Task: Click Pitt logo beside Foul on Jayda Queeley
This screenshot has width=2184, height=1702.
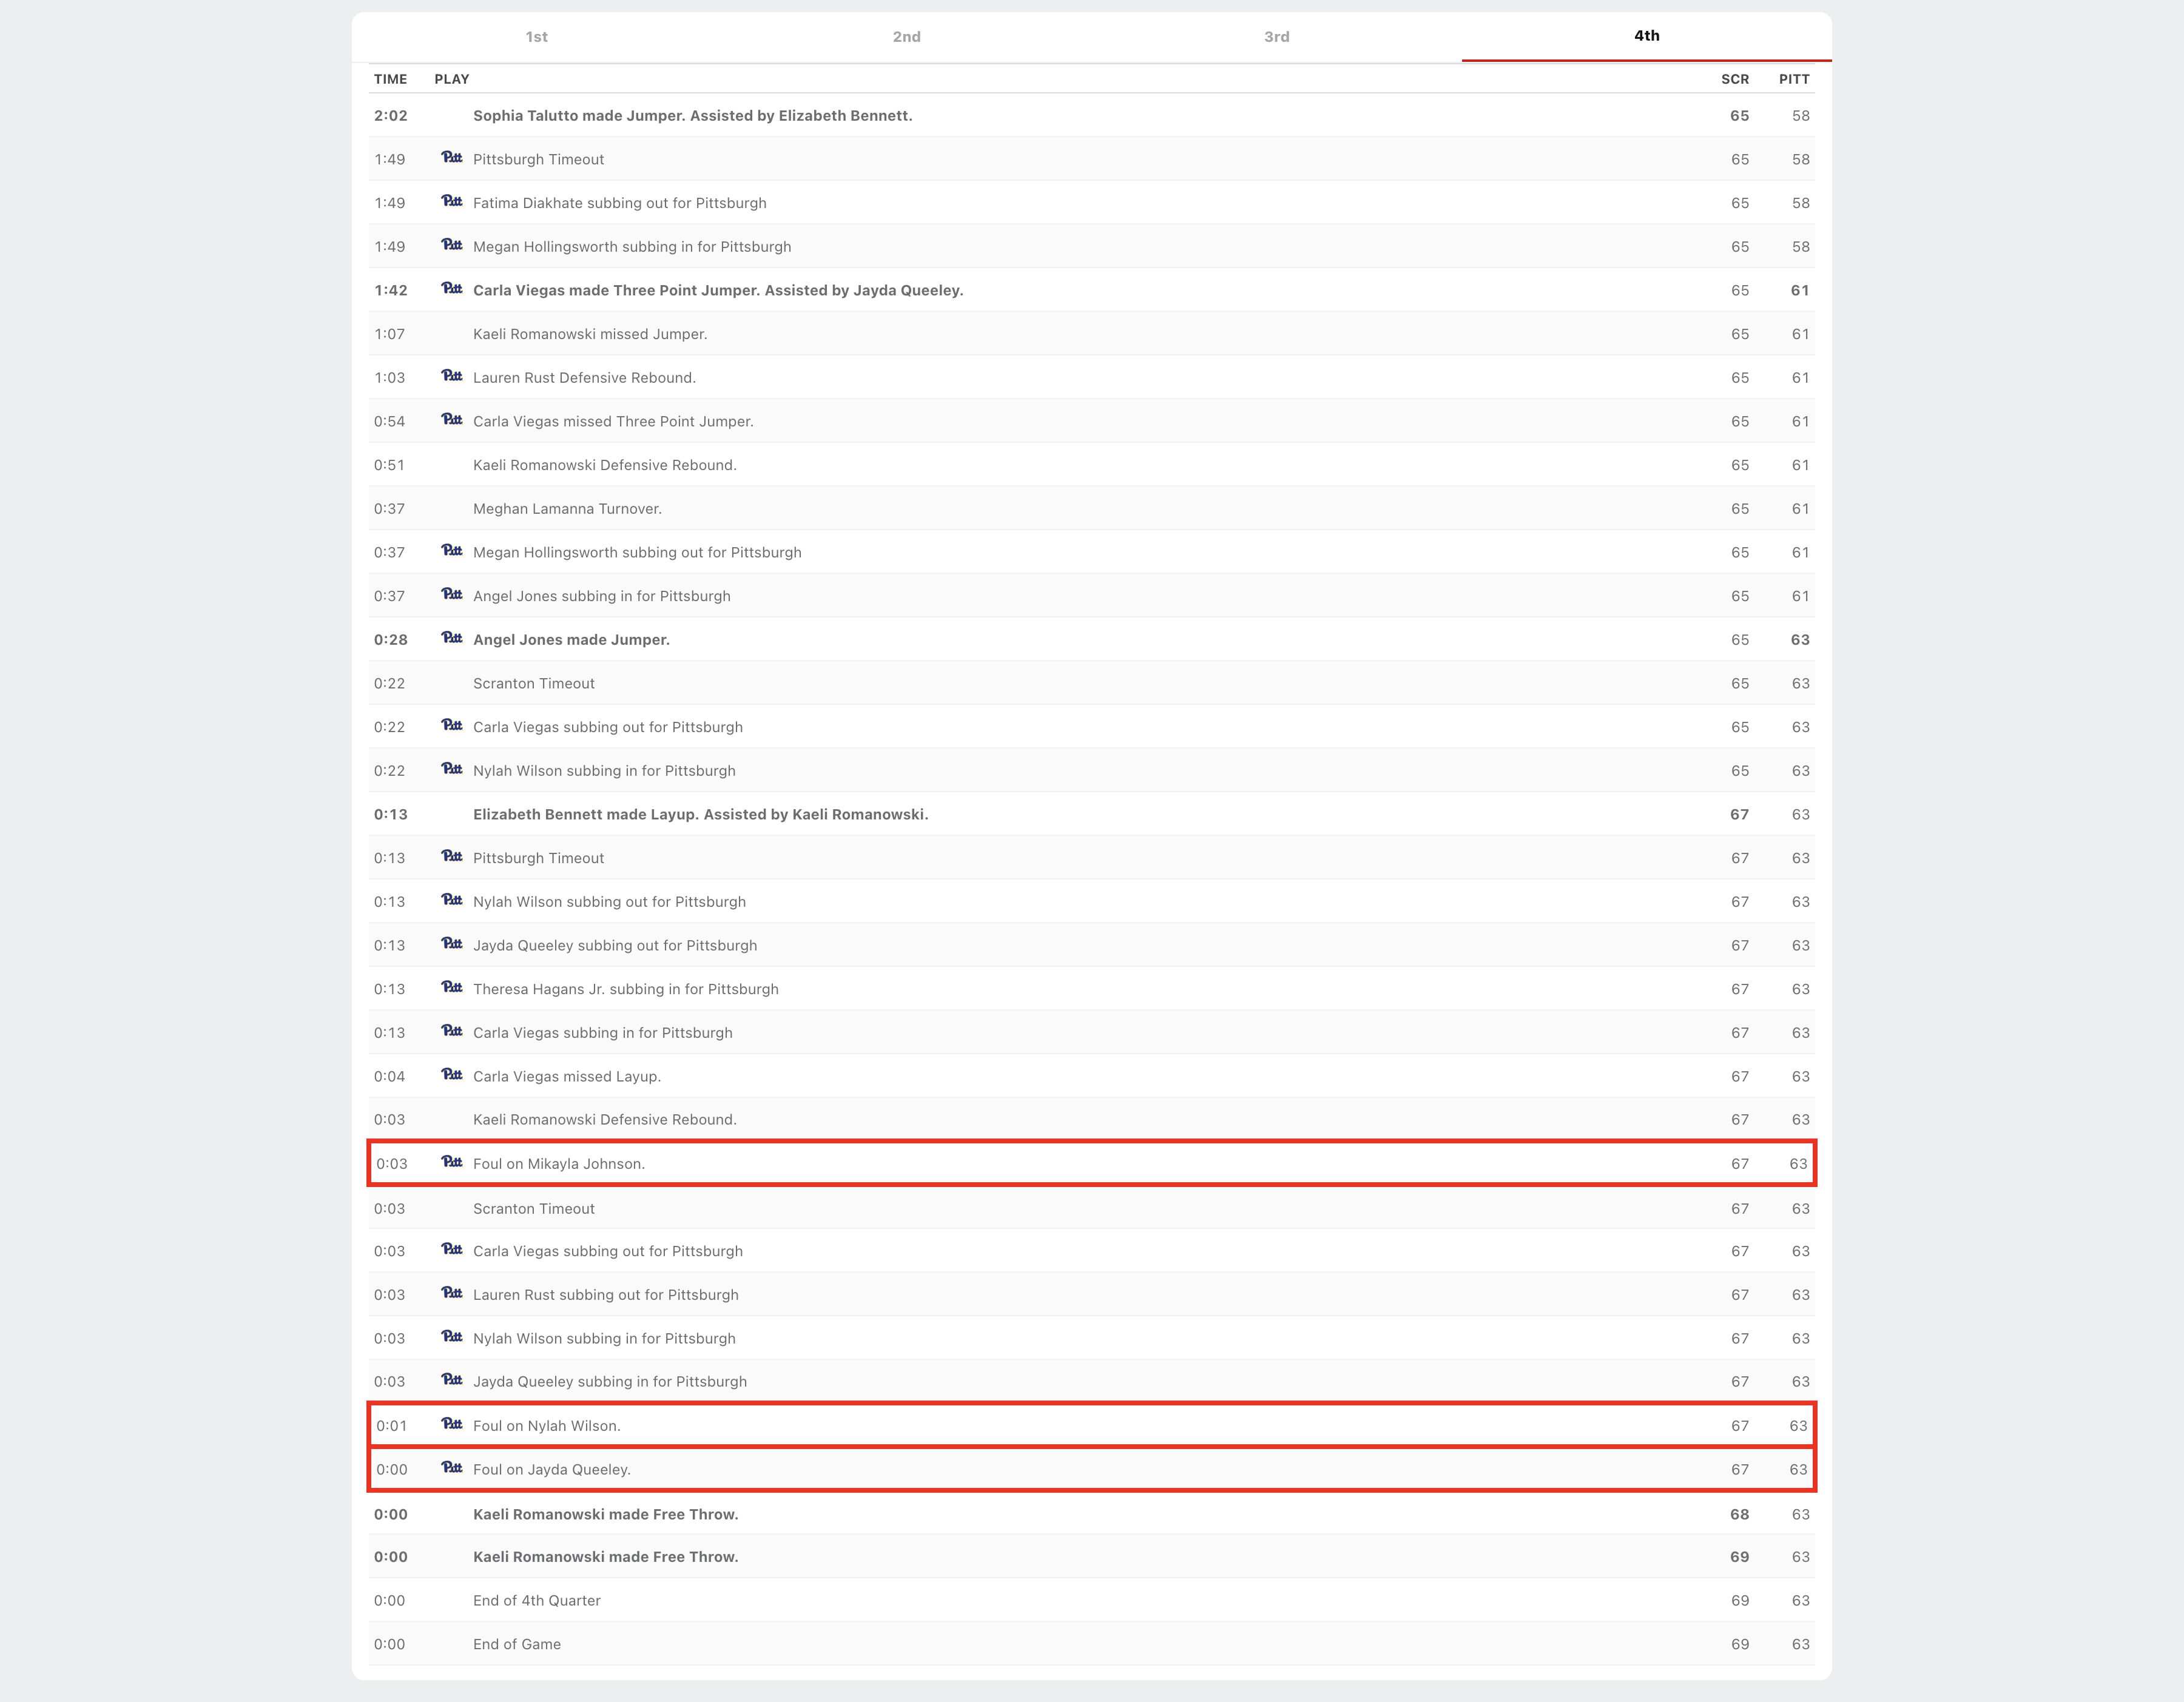Action: [x=452, y=1468]
